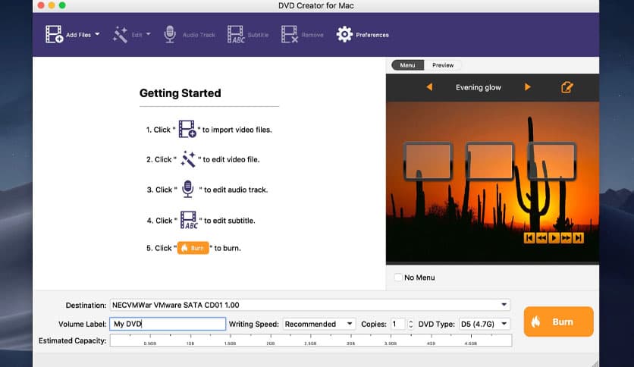634x367 pixels.
Task: Click the Subtitle toolbar label
Action: click(x=258, y=35)
